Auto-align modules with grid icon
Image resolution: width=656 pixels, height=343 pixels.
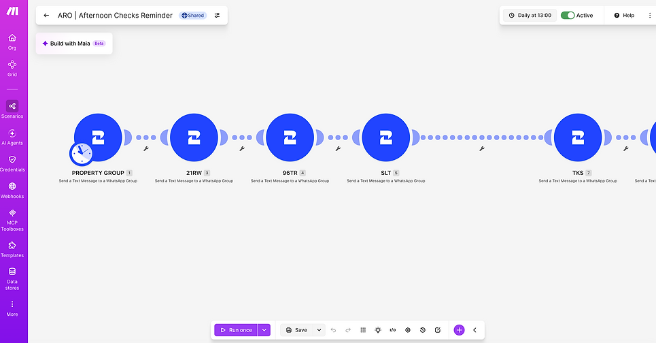[x=363, y=330]
